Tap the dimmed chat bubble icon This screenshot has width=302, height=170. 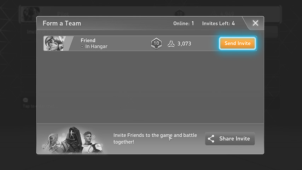[x=25, y=100]
